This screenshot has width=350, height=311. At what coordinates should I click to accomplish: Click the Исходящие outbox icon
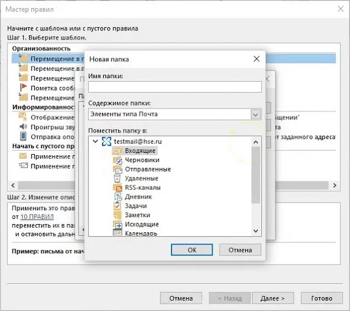click(117, 225)
